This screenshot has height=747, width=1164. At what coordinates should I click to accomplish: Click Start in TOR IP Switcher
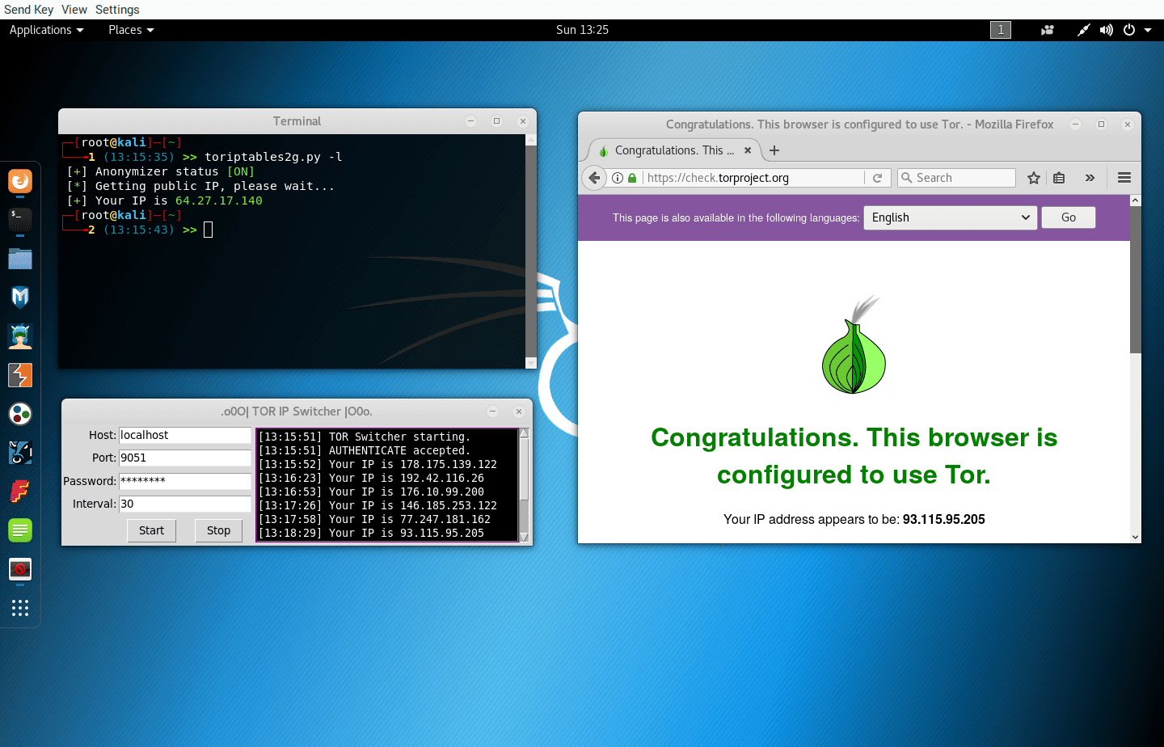point(151,530)
